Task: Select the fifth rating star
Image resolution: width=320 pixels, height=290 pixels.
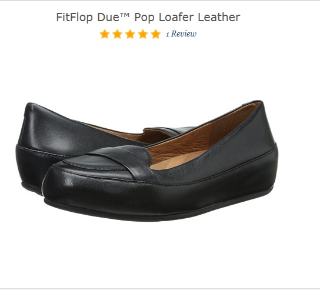Action: click(156, 34)
